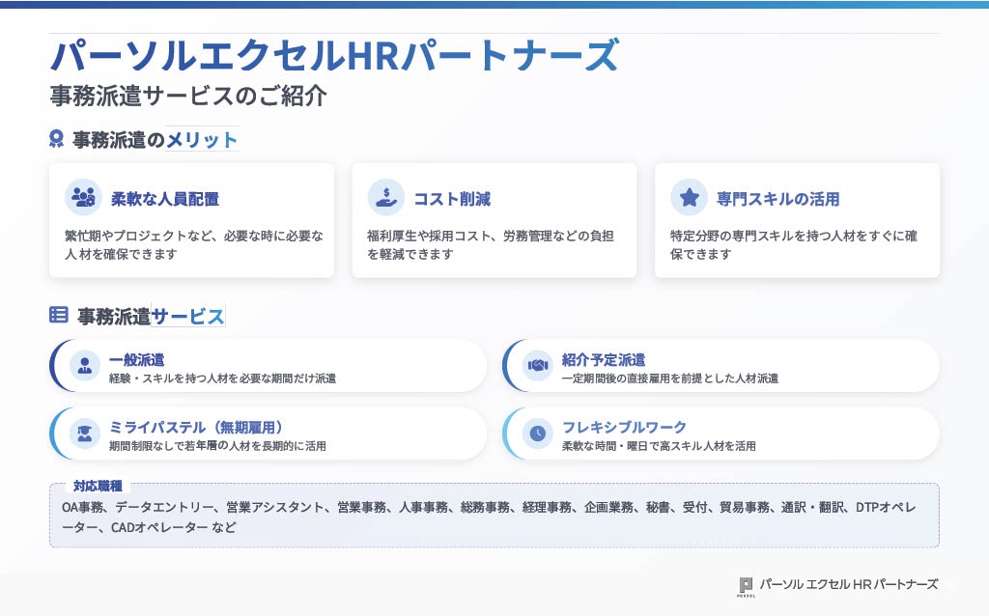Click the graduate icon in ミライパステル card

[85, 434]
